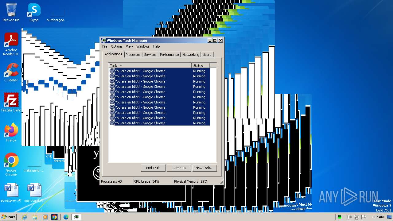This screenshot has width=393, height=221.
Task: Click Processes: 43 in status bar
Action: pyautogui.click(x=117, y=181)
